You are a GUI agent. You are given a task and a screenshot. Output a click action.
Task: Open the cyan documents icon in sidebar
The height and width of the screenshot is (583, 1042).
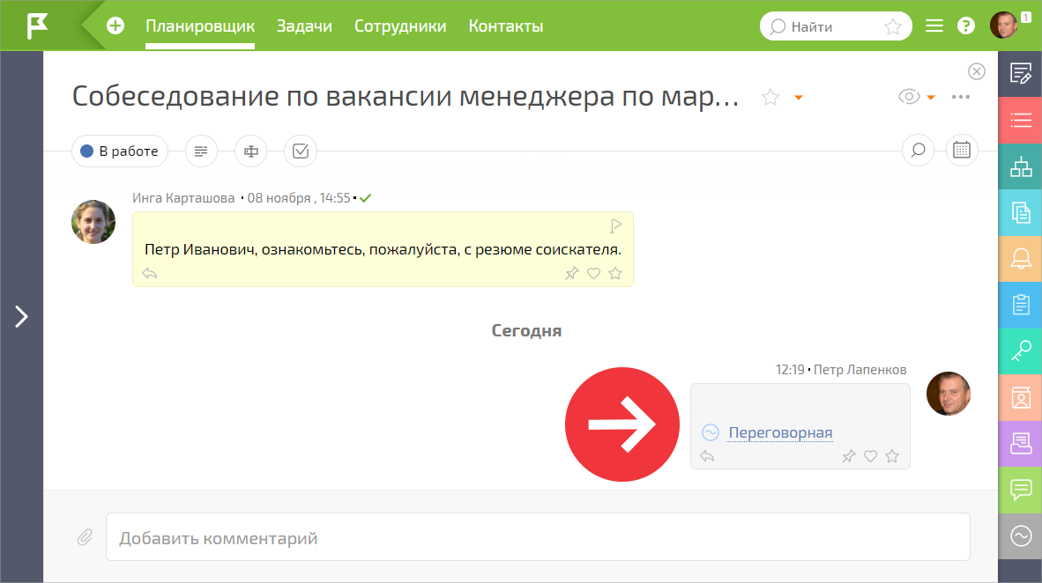(1020, 212)
